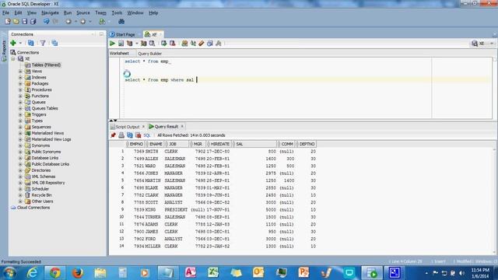Open the XE connection dropdown at worksheet right
Viewport: 498px width, 280px height.
(x=492, y=44)
